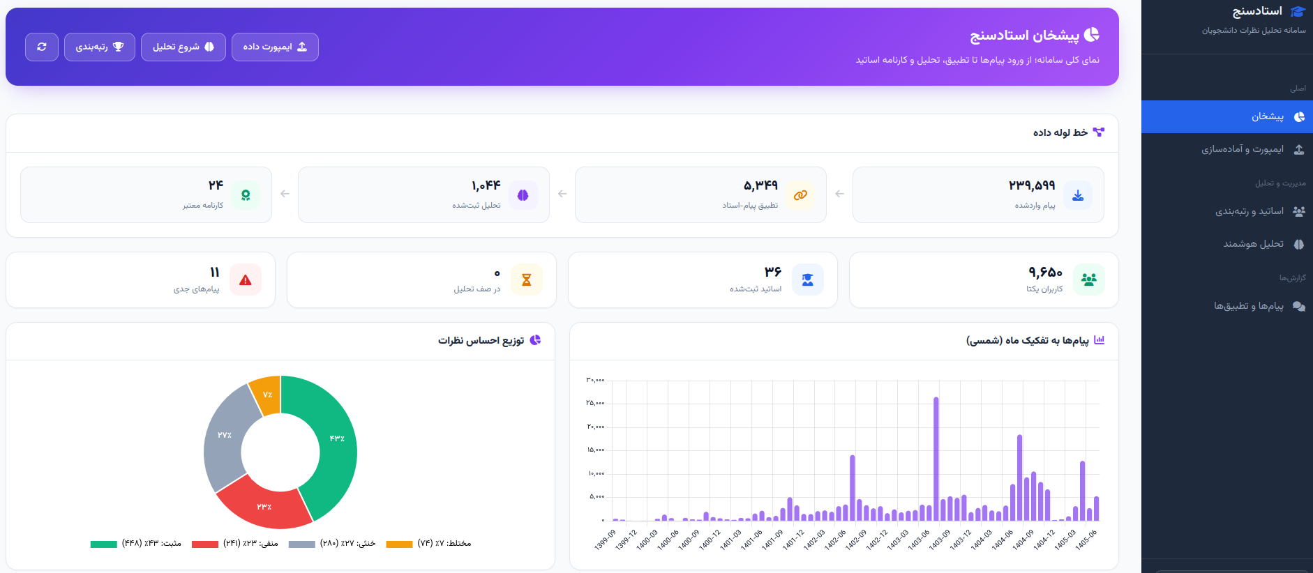
Task: Click the 1399-09 axis label
Action: [x=605, y=540]
